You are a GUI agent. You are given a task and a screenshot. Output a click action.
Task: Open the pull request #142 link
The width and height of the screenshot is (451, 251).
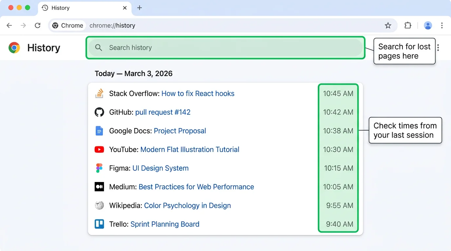[163, 112]
